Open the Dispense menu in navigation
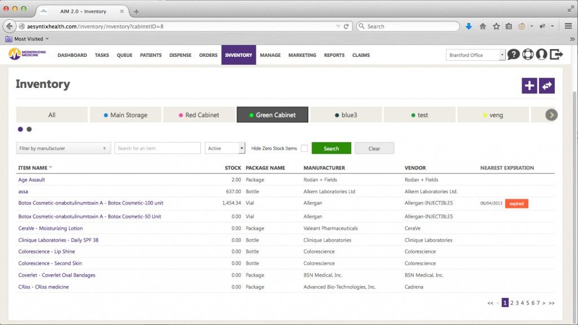Screen dimensions: 578x325 coord(180,55)
